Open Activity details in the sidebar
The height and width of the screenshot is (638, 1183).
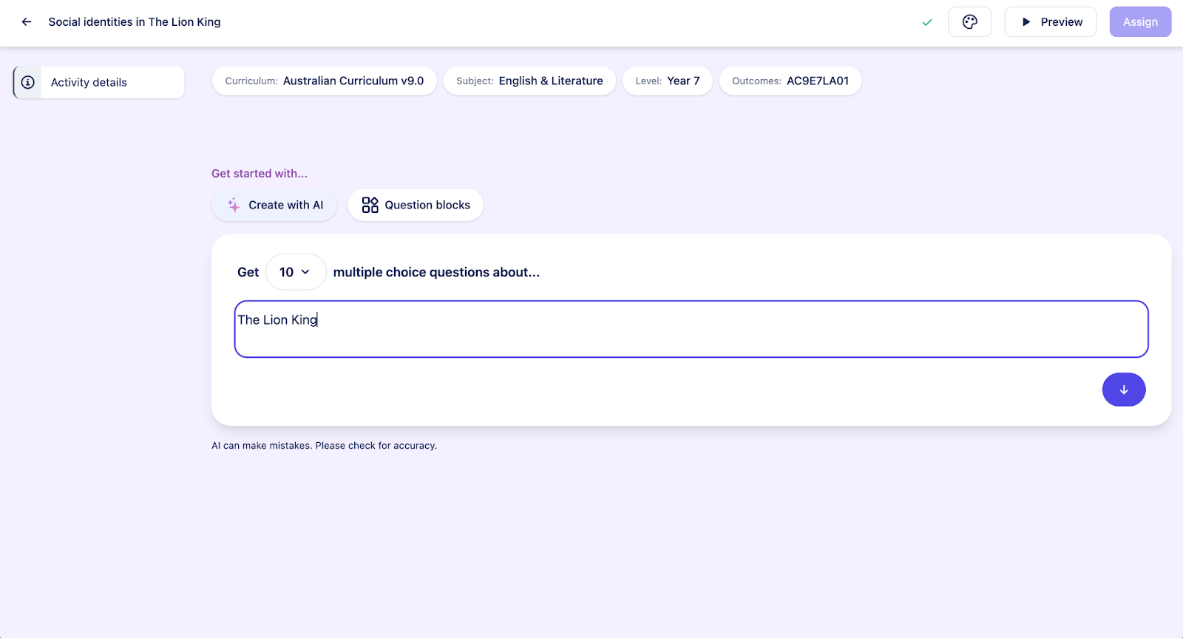click(x=99, y=82)
